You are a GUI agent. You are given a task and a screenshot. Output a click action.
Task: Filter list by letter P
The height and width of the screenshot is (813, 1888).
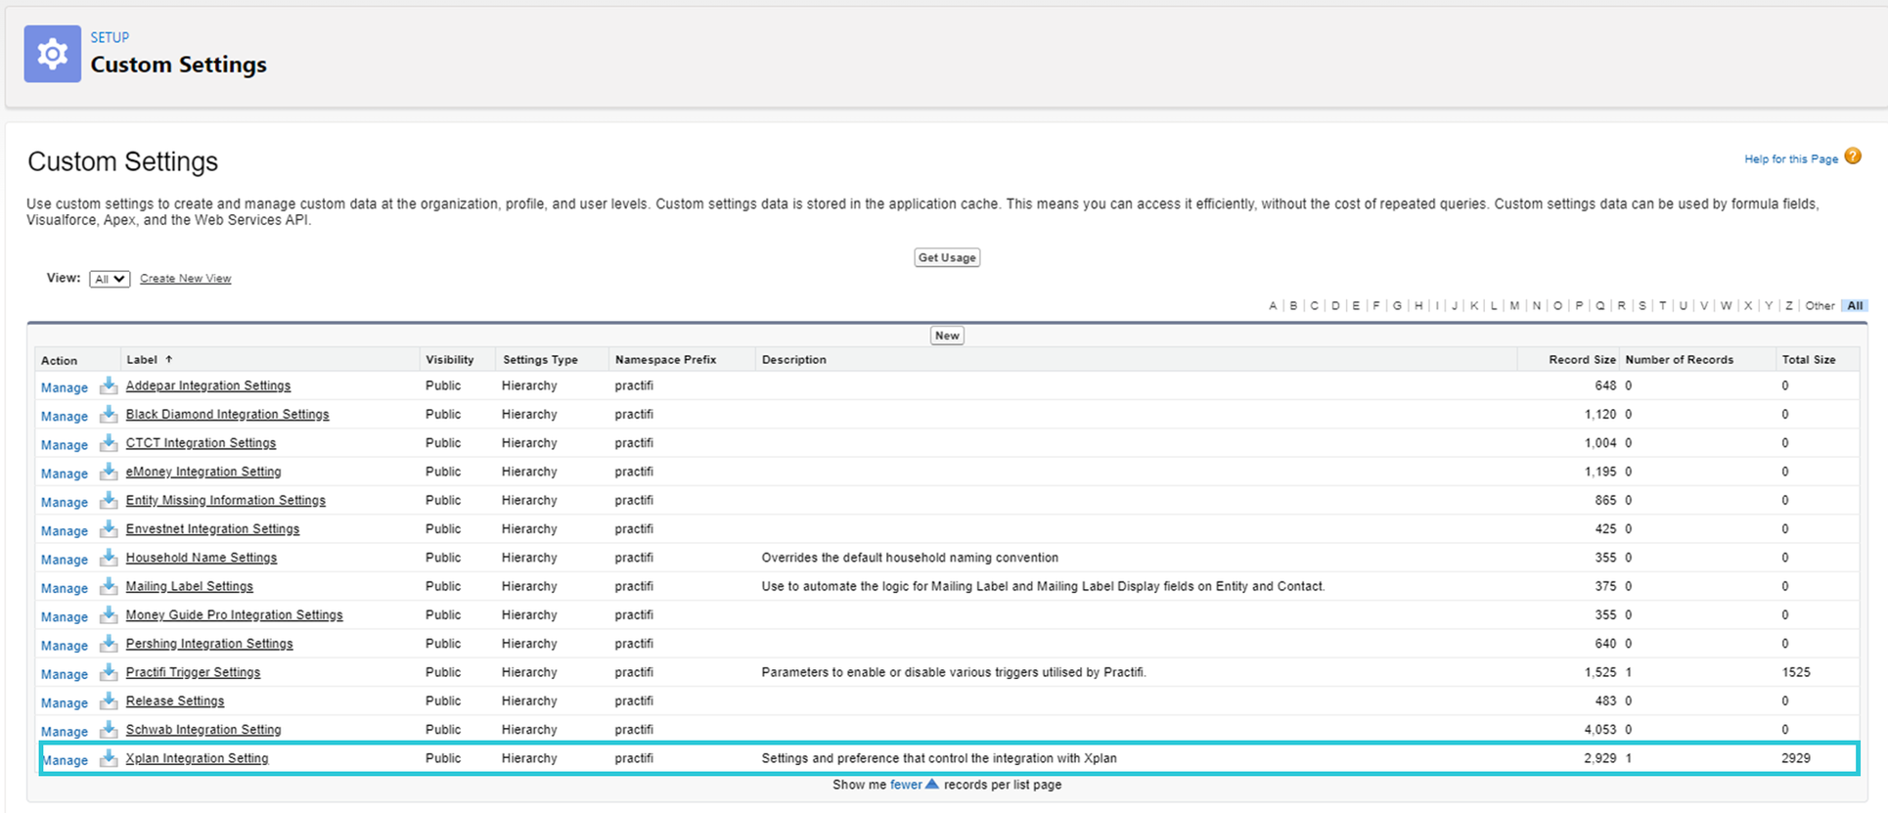(x=1579, y=306)
